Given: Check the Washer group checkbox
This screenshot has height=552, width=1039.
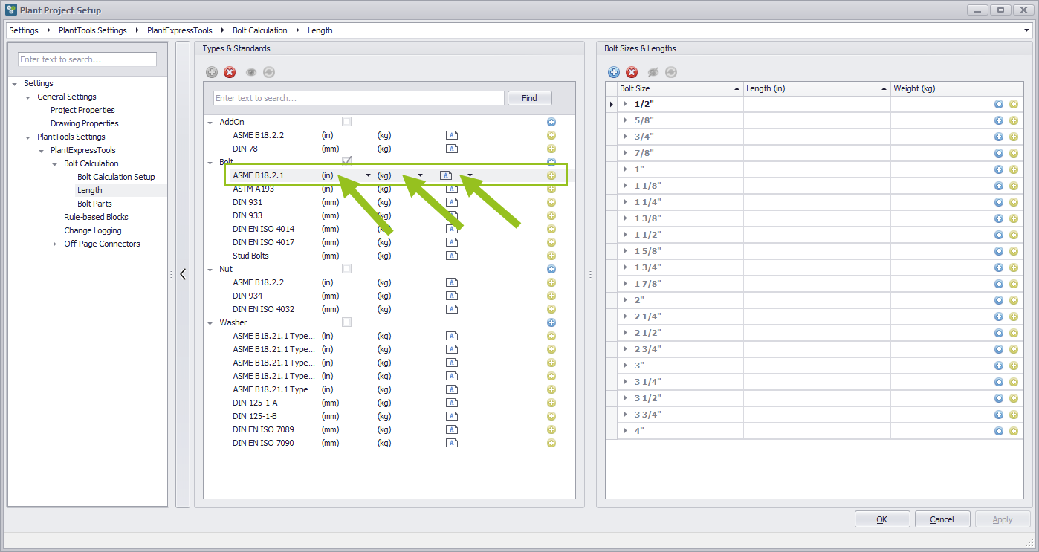Looking at the screenshot, I should (x=346, y=322).
